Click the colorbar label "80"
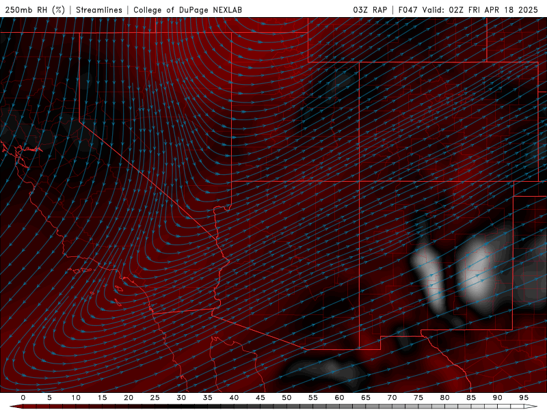The width and height of the screenshot is (547, 410). tap(444, 398)
